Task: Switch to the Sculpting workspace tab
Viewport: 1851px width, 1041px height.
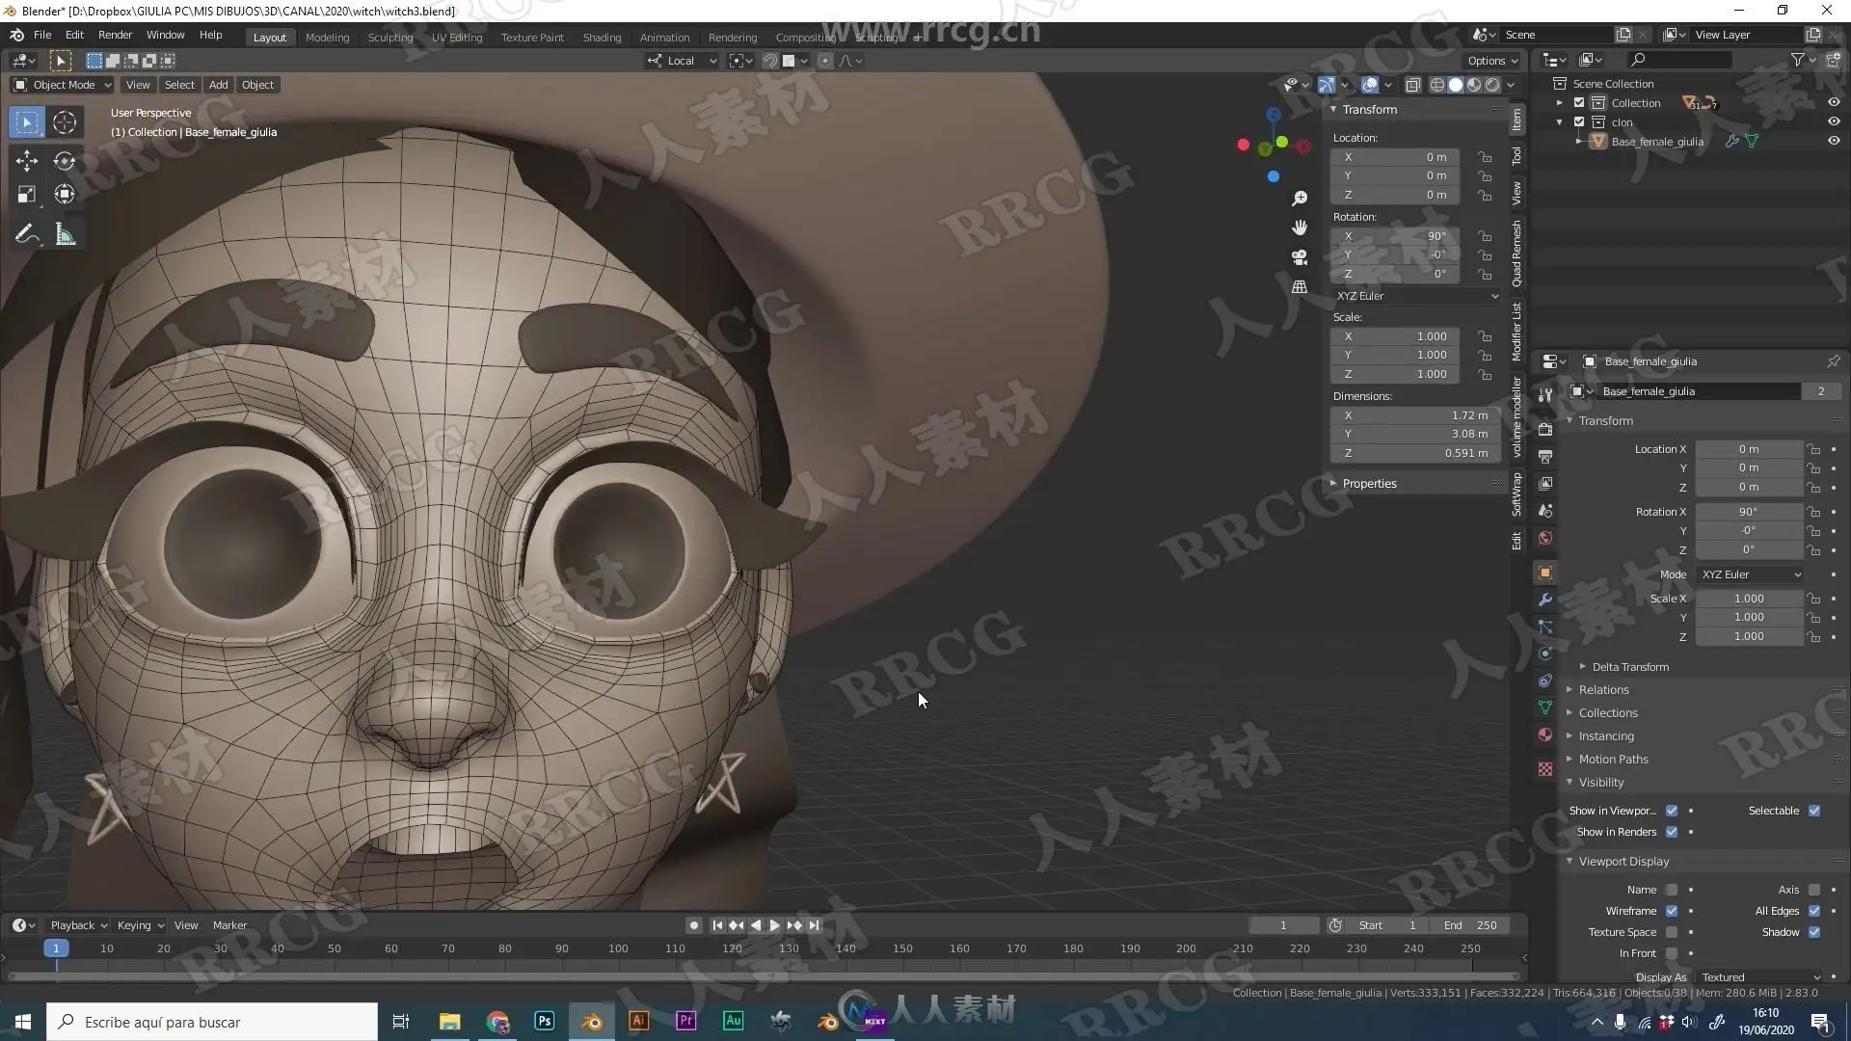Action: tap(390, 38)
